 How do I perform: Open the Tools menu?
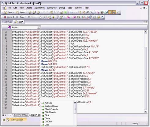click(70, 8)
